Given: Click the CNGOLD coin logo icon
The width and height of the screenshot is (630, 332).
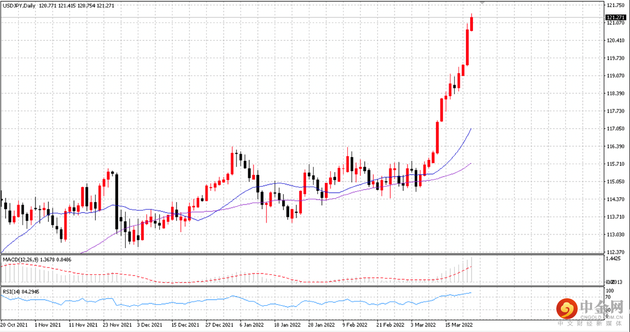Looking at the screenshot, I should coord(567,308).
